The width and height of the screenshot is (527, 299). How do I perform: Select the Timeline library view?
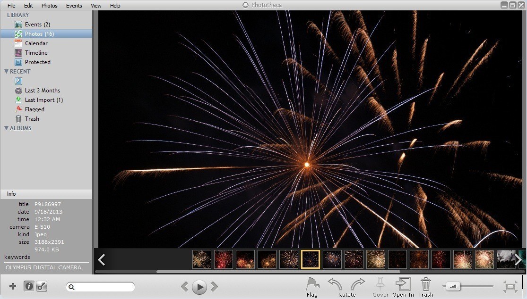click(35, 52)
